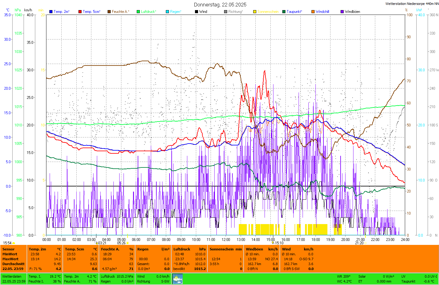Click the sun marker beside 21:20
The width and height of the screenshot is (439, 285).
[x=365, y=243]
